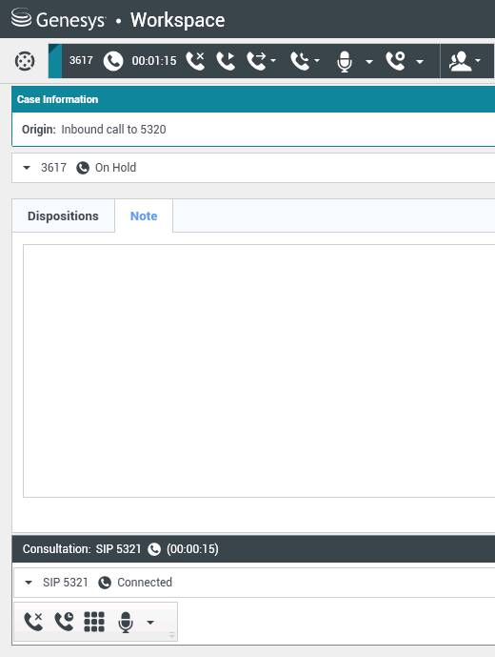The image size is (495, 657).
Task: Collapse the Case Information header
Action: pyautogui.click(x=253, y=99)
